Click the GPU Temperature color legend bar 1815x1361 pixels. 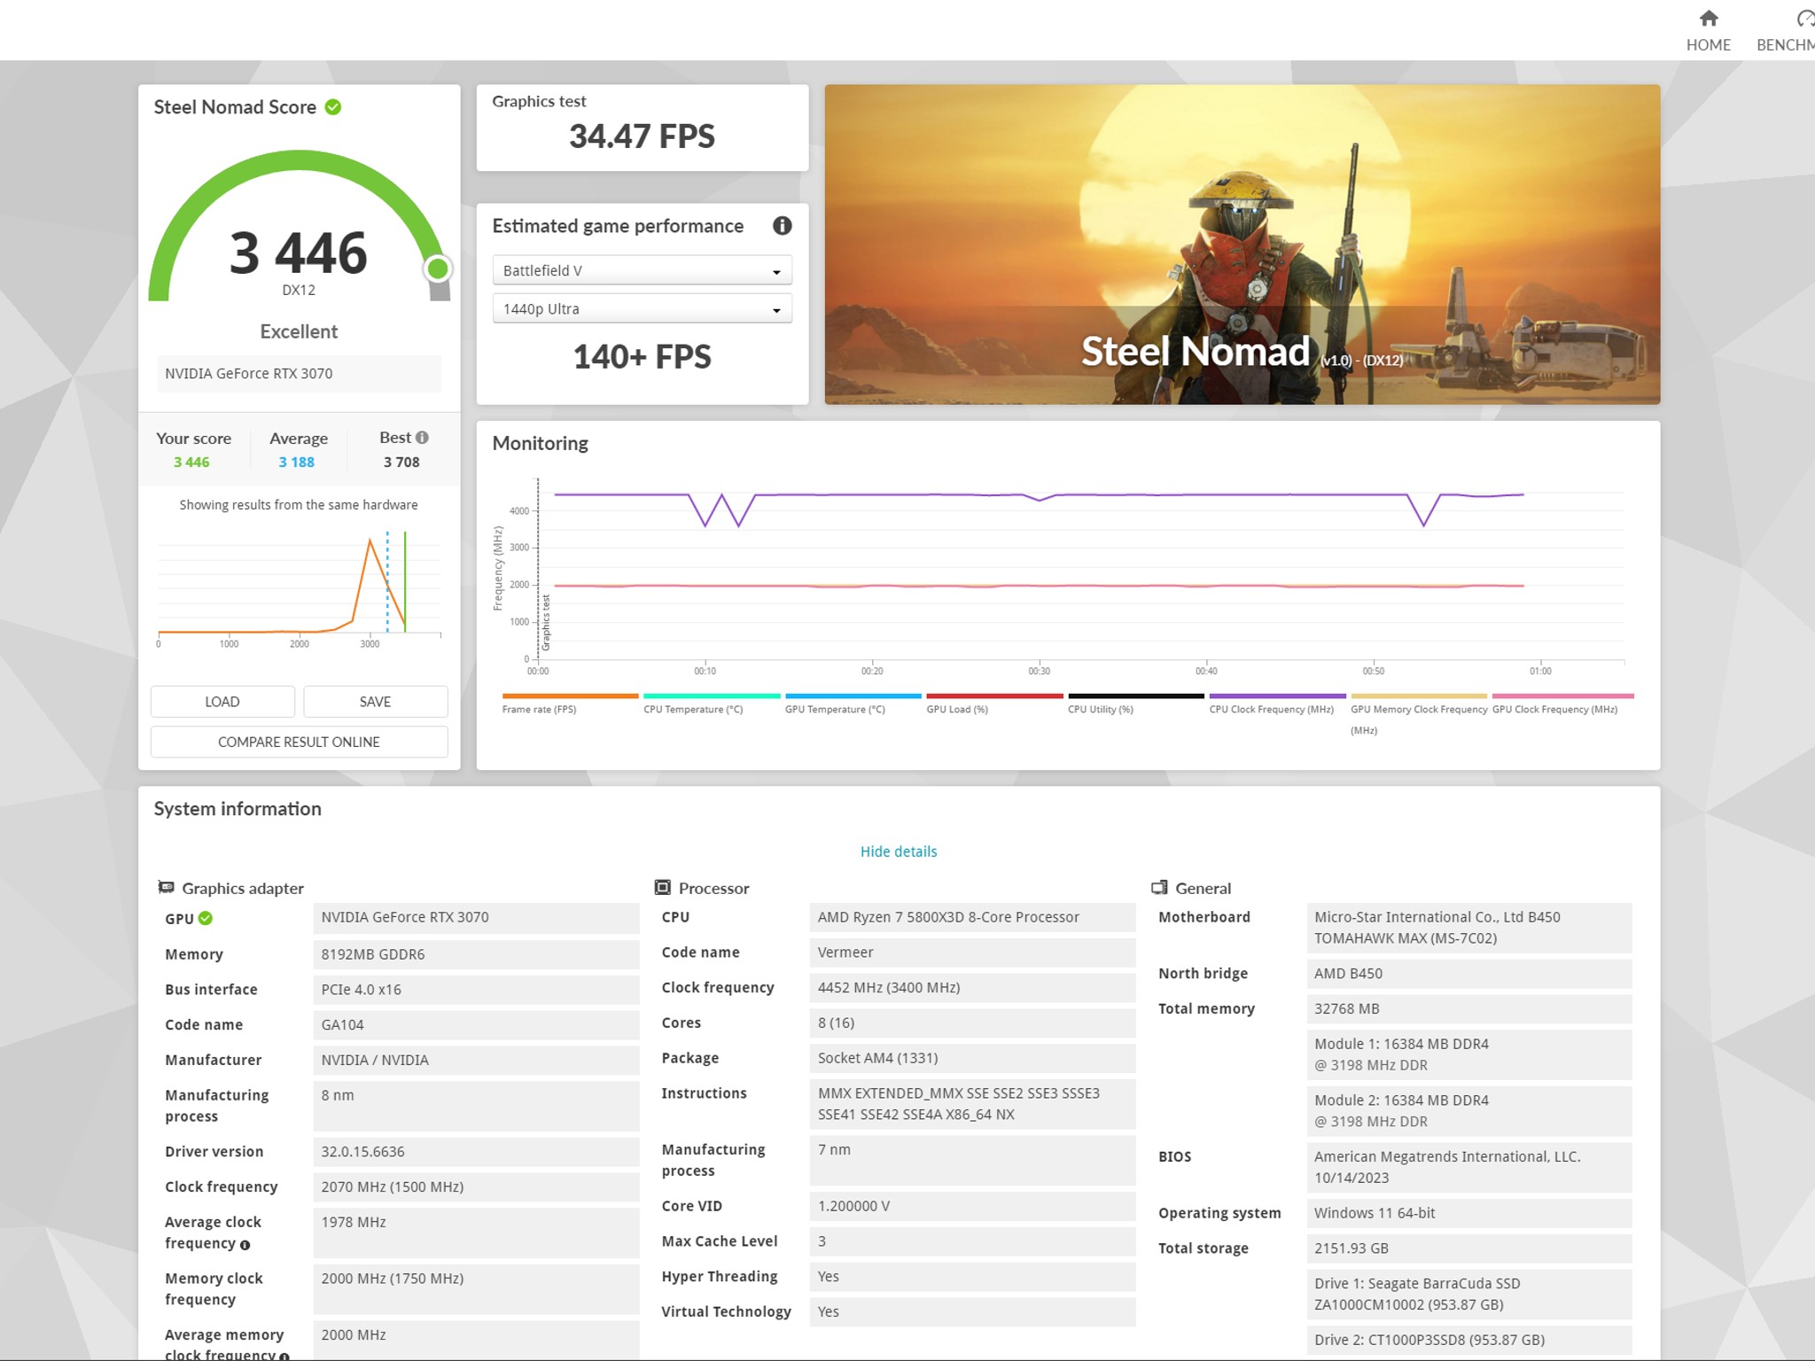pos(853,696)
